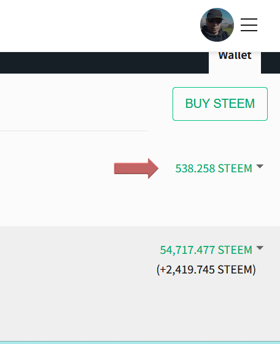Click the caret beside 54,717.477 STEEM
Screen dimensions: 280x344
[x=260, y=248]
